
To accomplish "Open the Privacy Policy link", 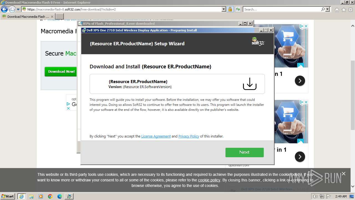I will 189,136.
